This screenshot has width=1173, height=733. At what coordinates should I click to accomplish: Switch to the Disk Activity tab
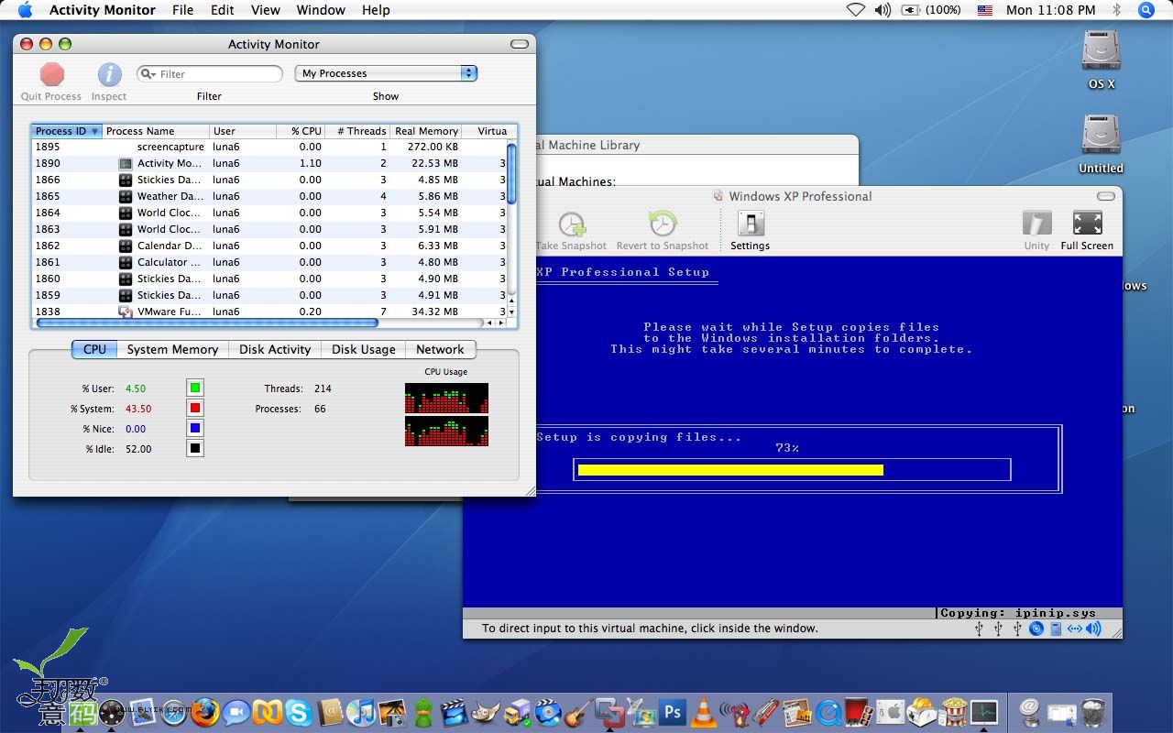click(x=275, y=349)
